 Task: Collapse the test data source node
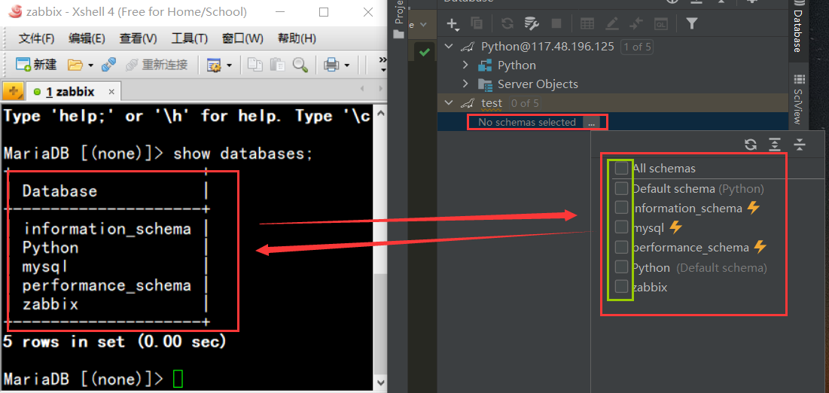point(449,102)
